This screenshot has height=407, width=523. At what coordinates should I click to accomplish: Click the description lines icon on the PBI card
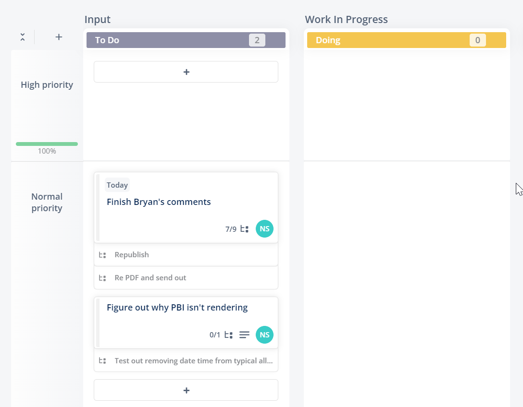(x=245, y=335)
